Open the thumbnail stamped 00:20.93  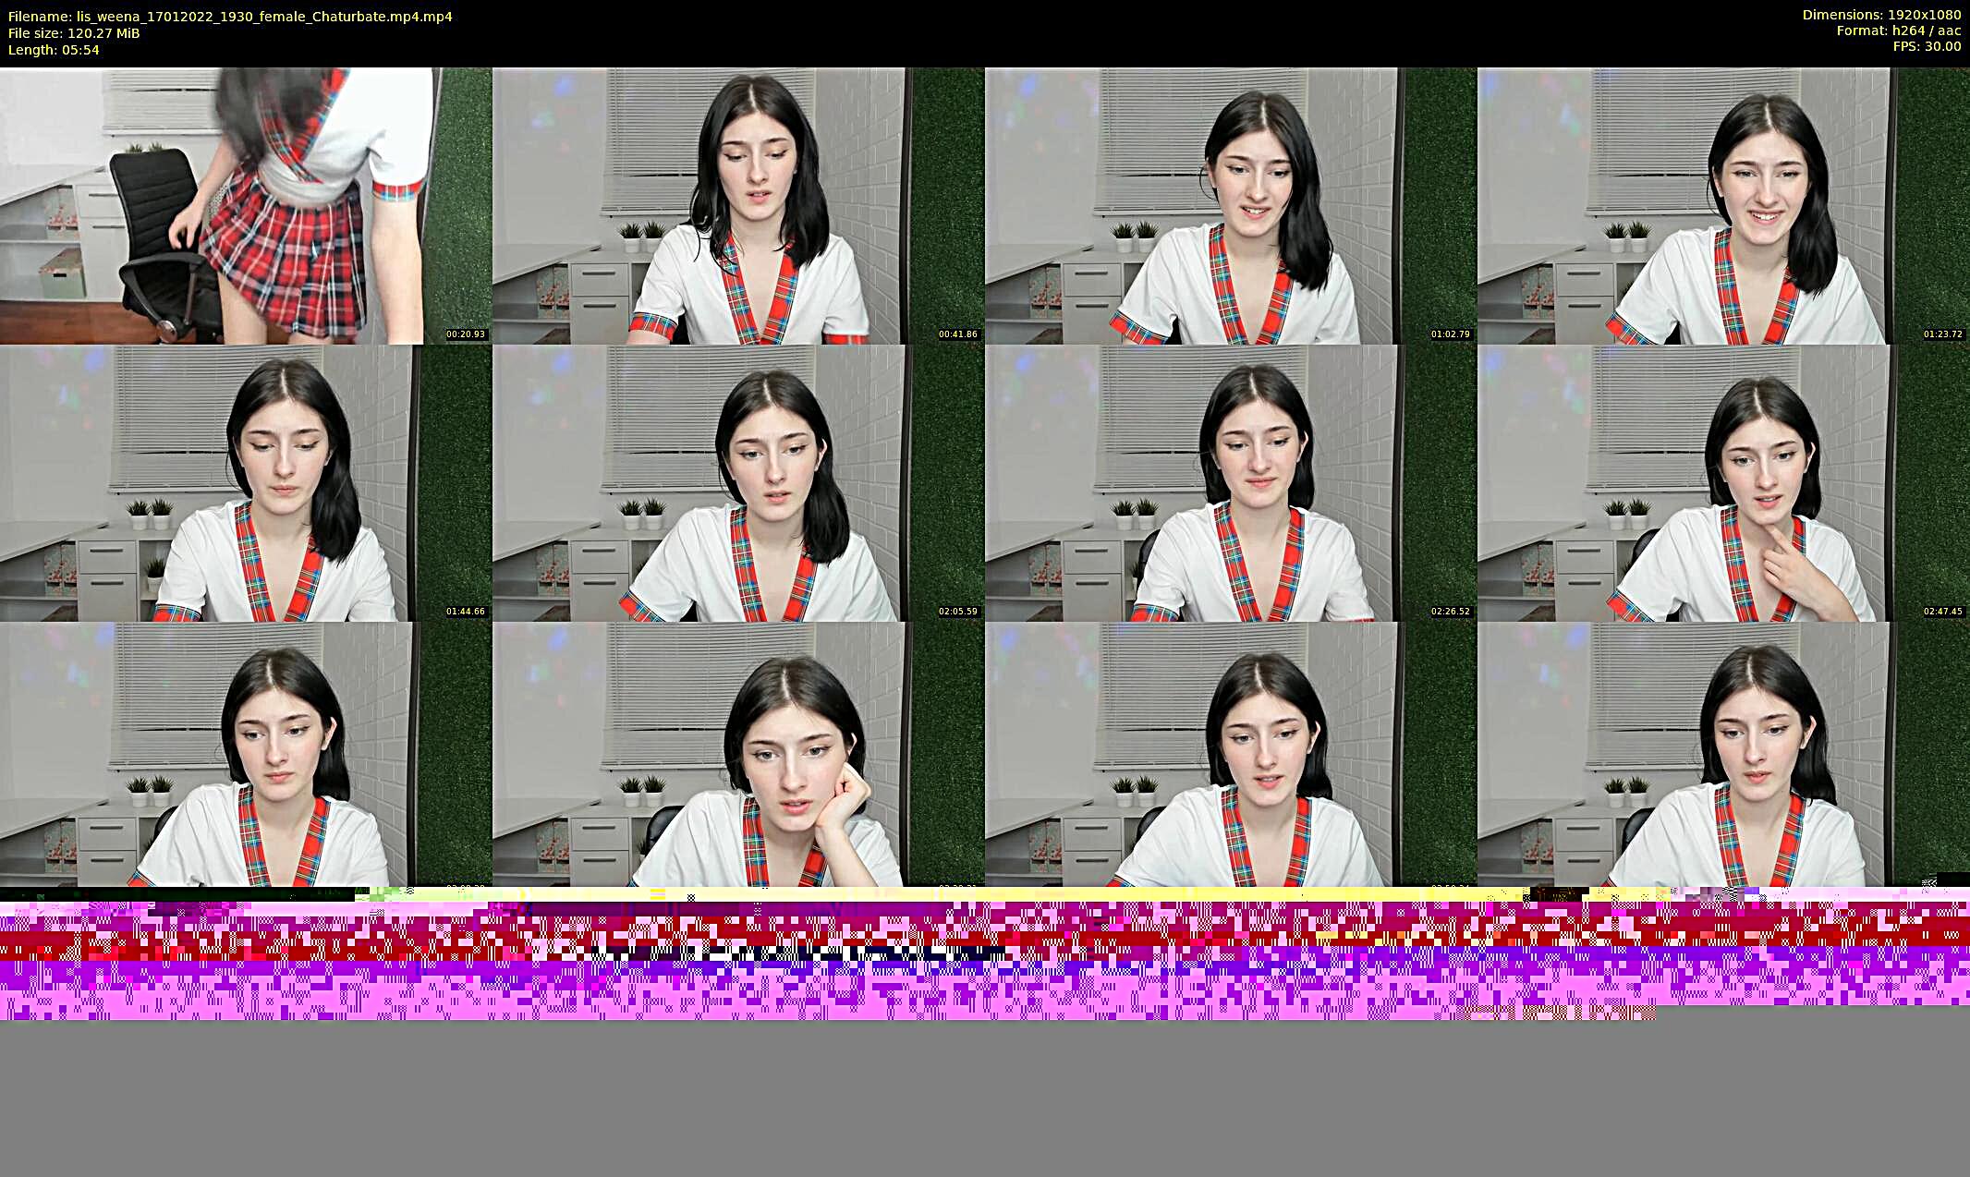[245, 205]
